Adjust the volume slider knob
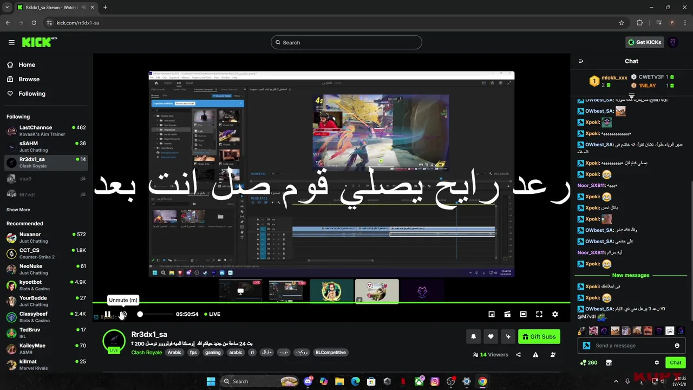Screen dimensions: 693x390 pos(140,314)
